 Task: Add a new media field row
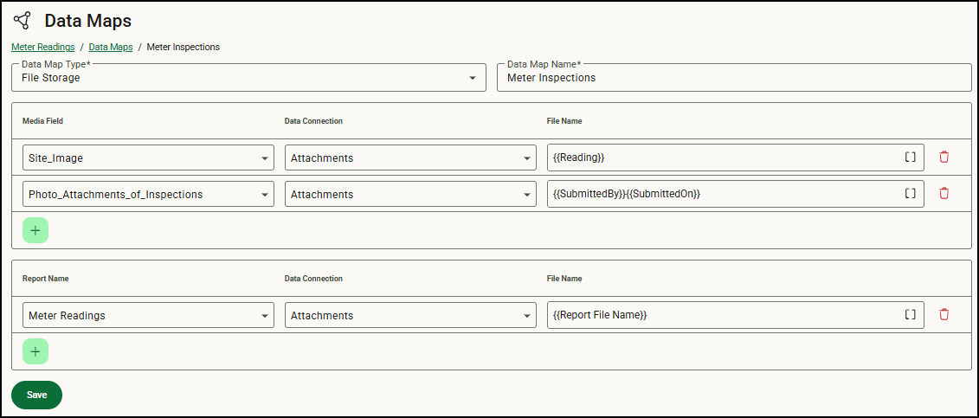tap(35, 230)
